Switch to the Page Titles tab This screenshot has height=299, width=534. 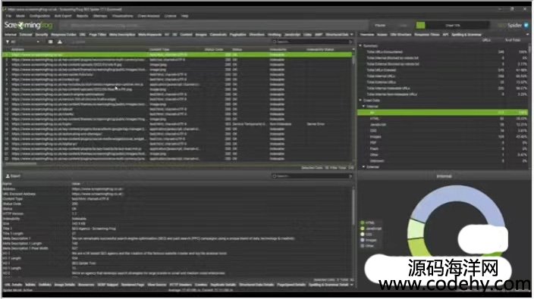coord(98,35)
